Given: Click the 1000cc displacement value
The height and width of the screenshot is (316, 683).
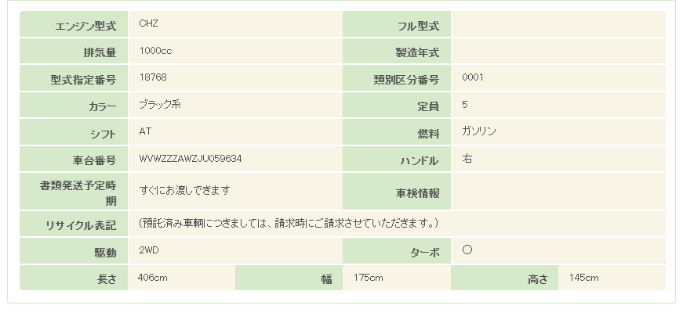Looking at the screenshot, I should click(155, 51).
